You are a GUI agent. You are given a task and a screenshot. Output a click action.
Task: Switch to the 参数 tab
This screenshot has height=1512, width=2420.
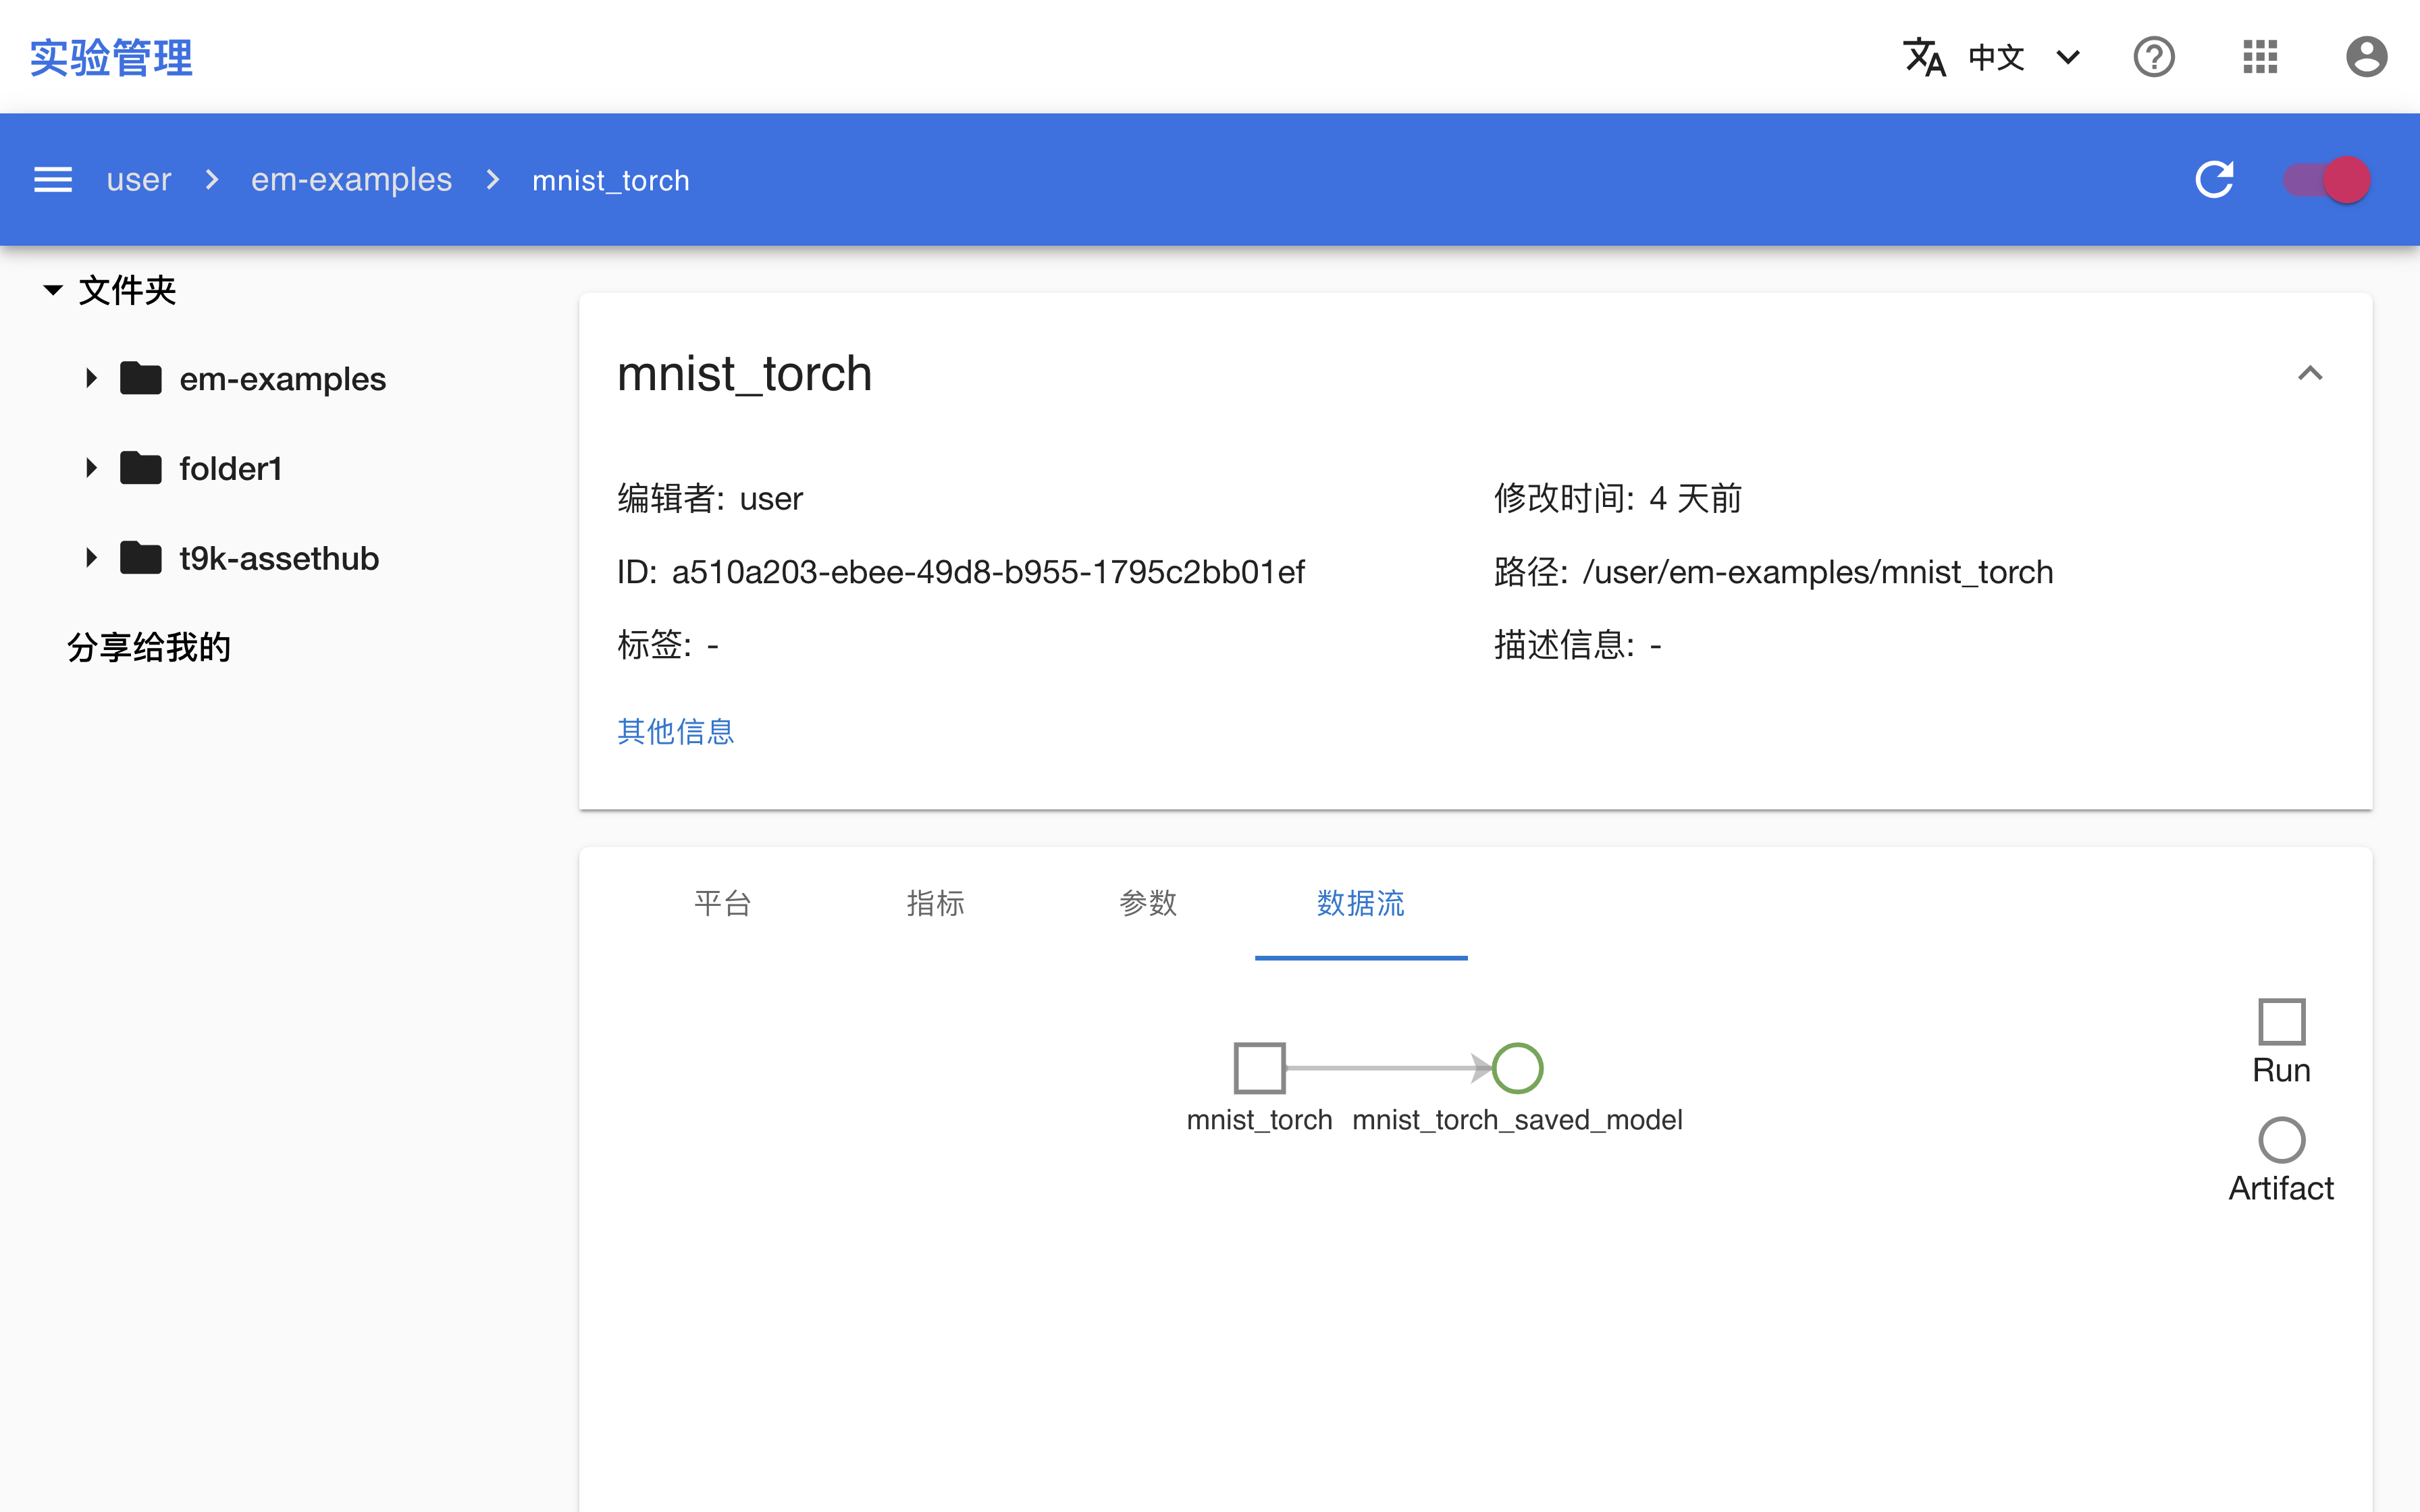tap(1148, 903)
